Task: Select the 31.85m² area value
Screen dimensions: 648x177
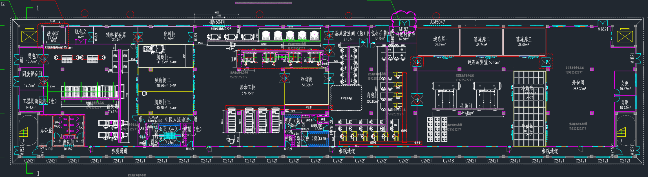Action: 169,39
